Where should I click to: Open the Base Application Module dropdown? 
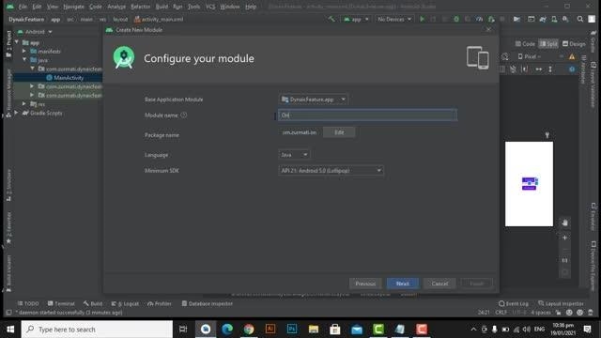coord(313,100)
